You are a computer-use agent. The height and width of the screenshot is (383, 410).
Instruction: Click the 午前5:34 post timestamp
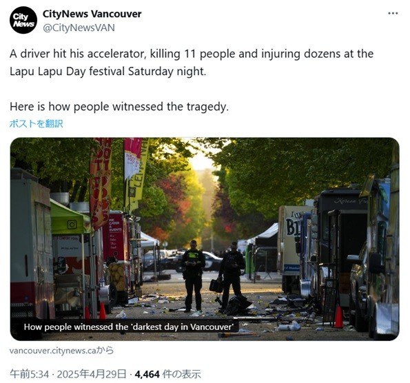[x=29, y=374]
